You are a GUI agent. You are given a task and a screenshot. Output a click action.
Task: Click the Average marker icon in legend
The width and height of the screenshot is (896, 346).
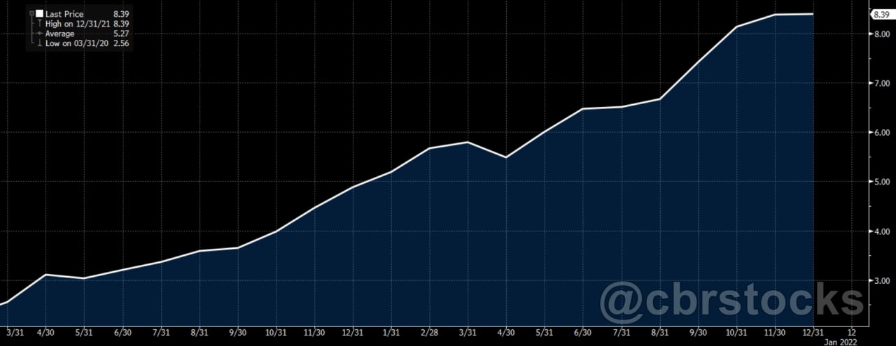[39, 34]
